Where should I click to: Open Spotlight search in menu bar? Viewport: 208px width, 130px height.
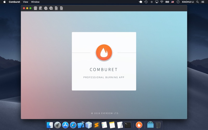point(198,2)
